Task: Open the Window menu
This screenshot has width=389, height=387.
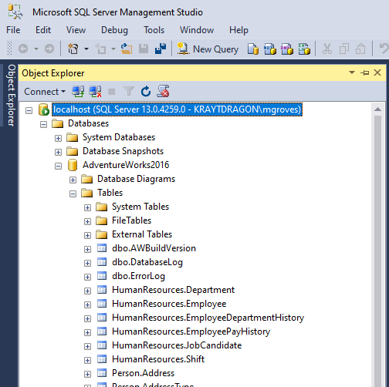Action: [x=197, y=30]
